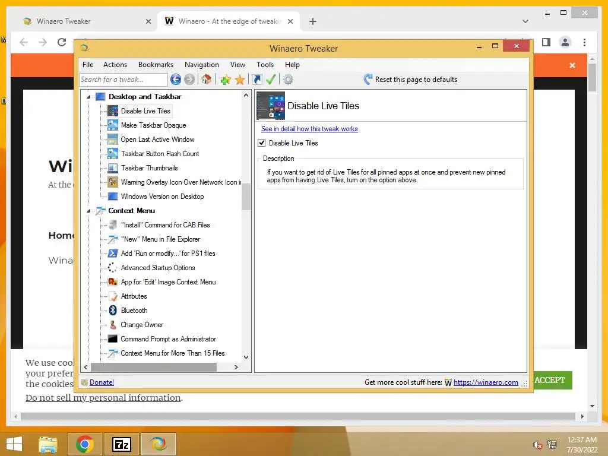Open the View menu
Screen dimensions: 608x456
click(237, 65)
